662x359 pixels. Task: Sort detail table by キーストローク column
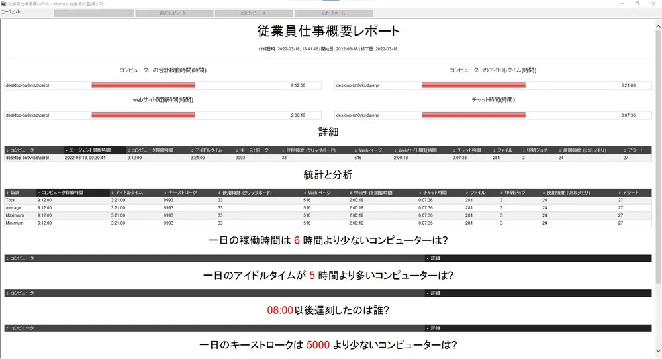258,150
